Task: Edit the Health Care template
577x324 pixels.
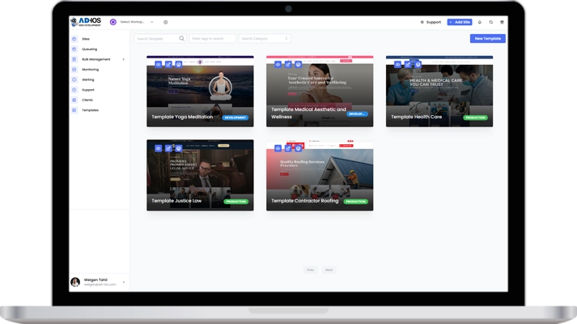Action: point(408,65)
